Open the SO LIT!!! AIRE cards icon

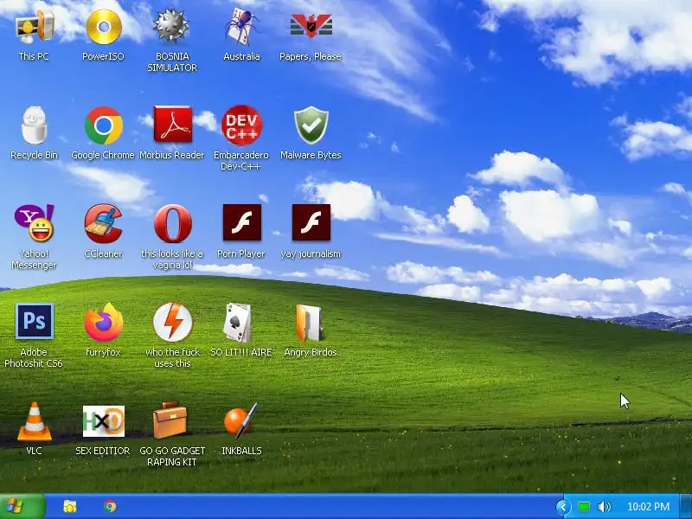pyautogui.click(x=237, y=323)
